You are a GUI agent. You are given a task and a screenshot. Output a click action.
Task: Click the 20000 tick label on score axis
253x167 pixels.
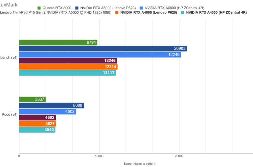pos(179,156)
